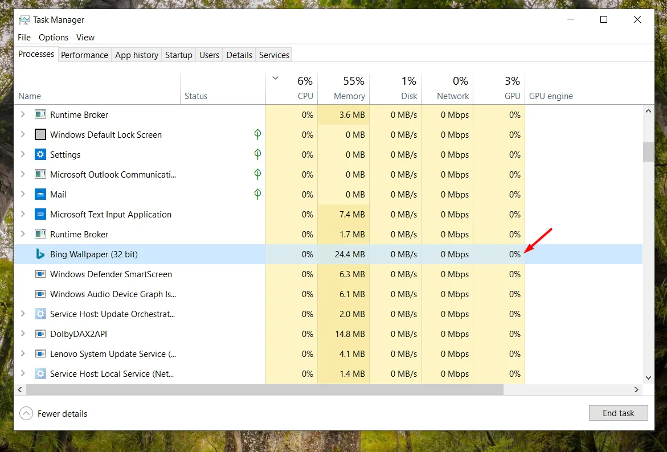667x452 pixels.
Task: Switch to the Services tab
Action: click(274, 55)
